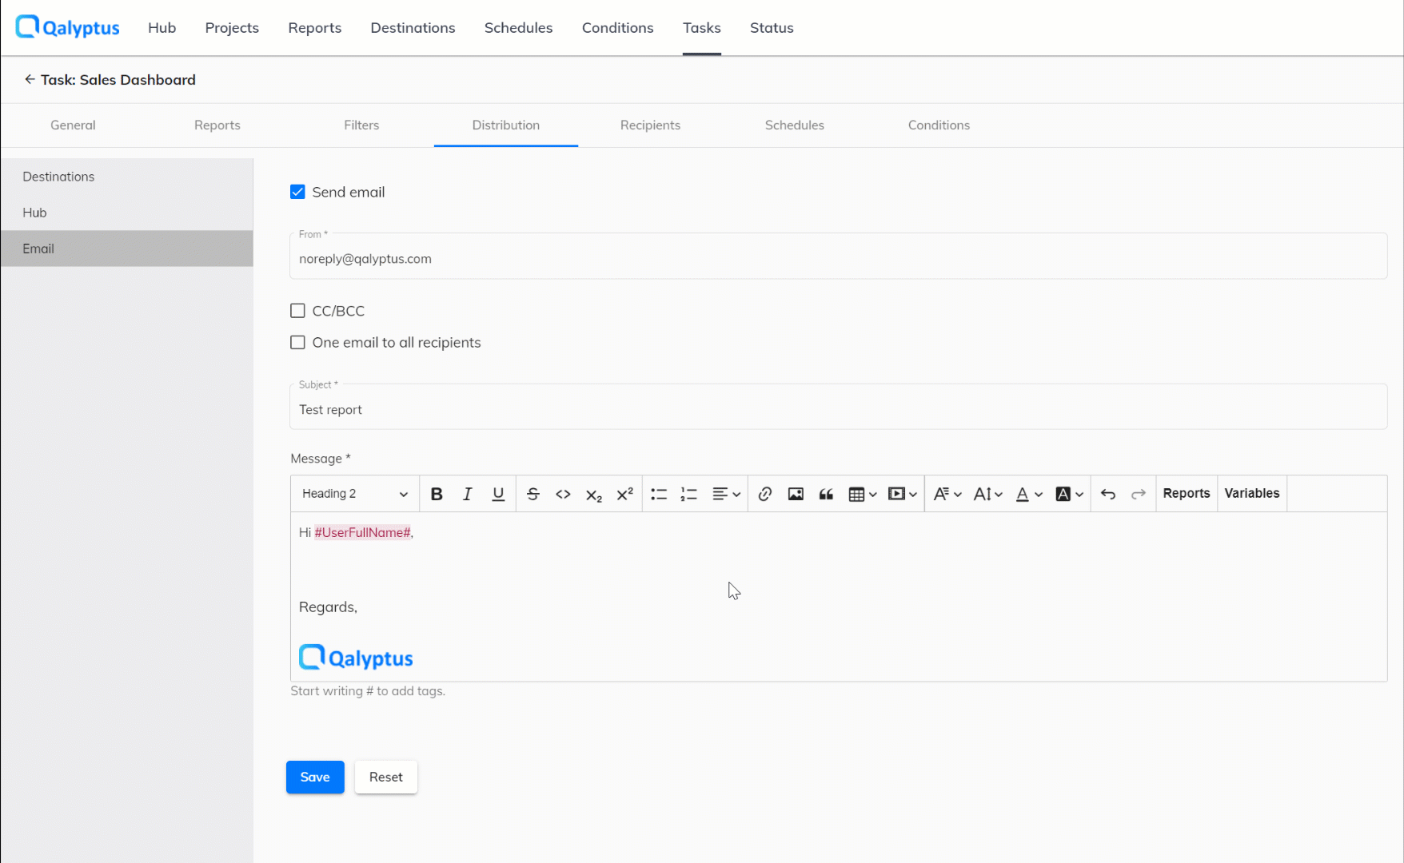Insert a block quote
This screenshot has height=863, width=1404.
826,493
